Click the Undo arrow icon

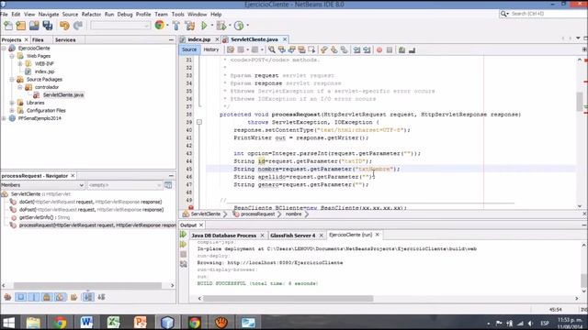pos(64,26)
